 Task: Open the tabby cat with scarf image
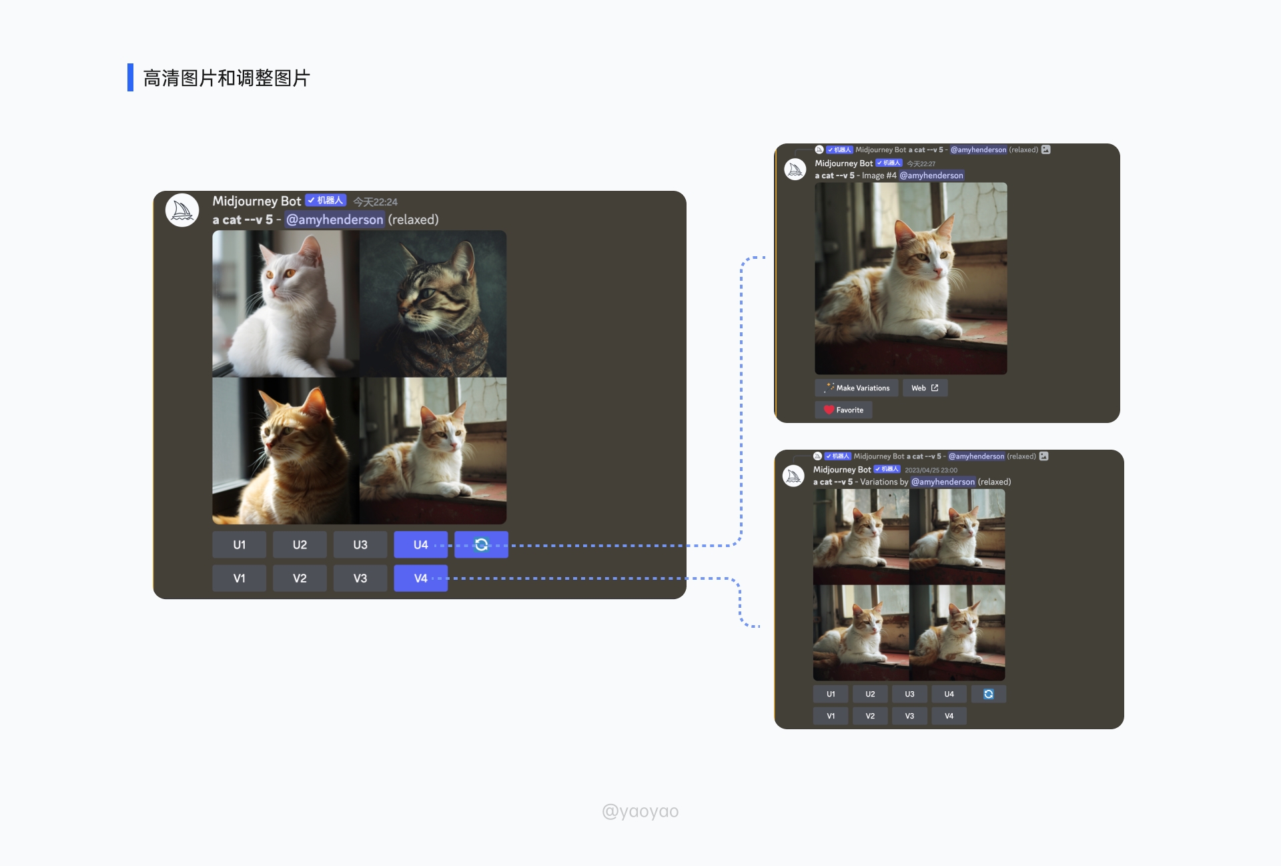tap(433, 304)
